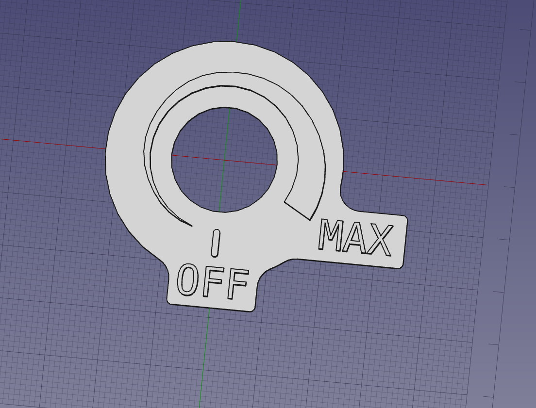Select the inner edge of the central hole
This screenshot has height=408, width=536.
coord(172,155)
